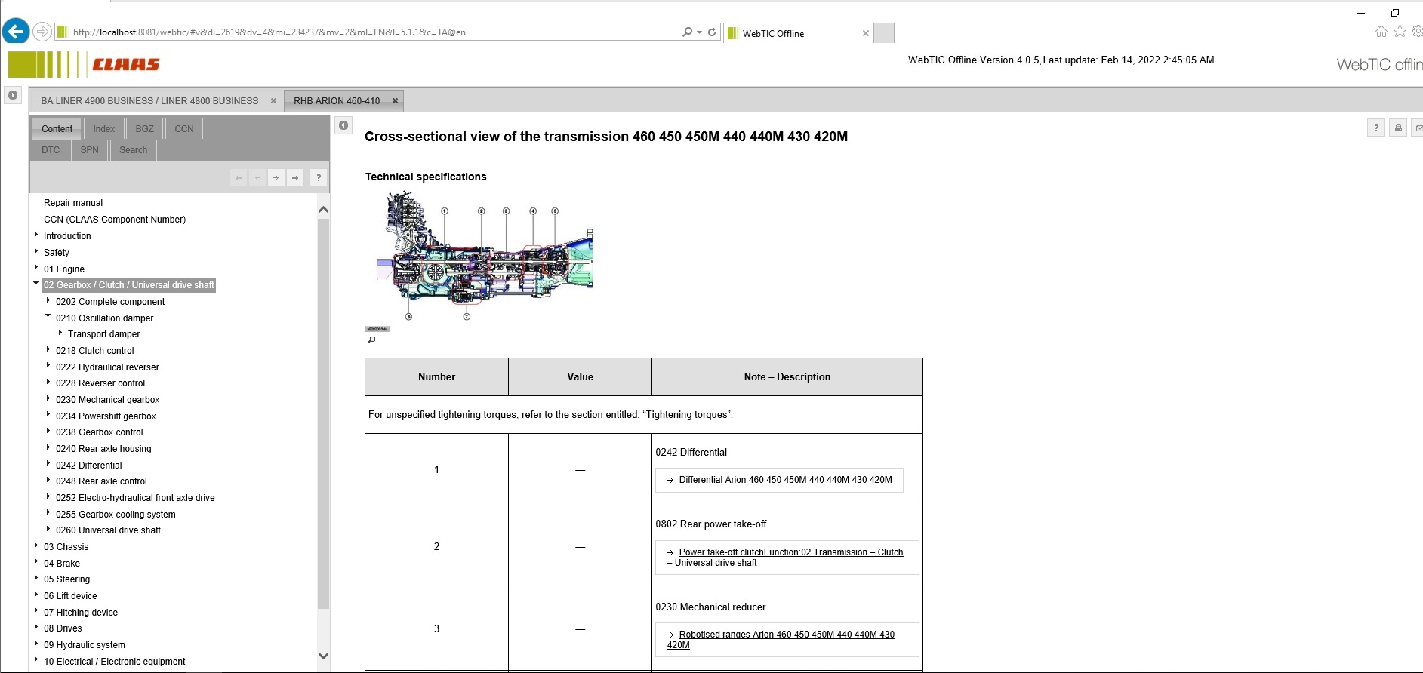Refresh the page with the reload icon

point(712,32)
